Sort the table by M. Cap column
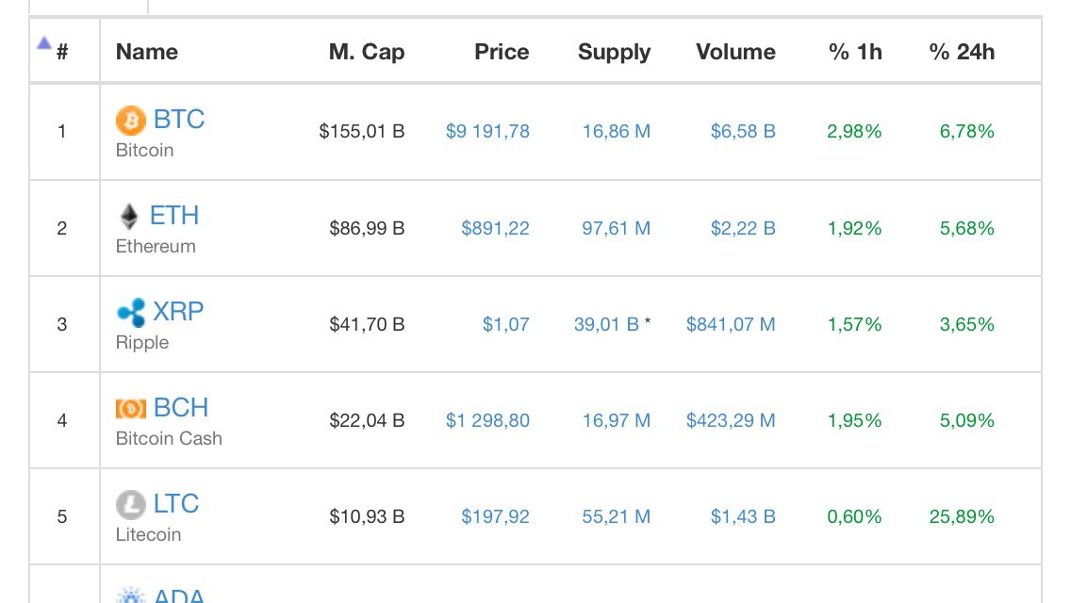1071x603 pixels. click(x=366, y=52)
